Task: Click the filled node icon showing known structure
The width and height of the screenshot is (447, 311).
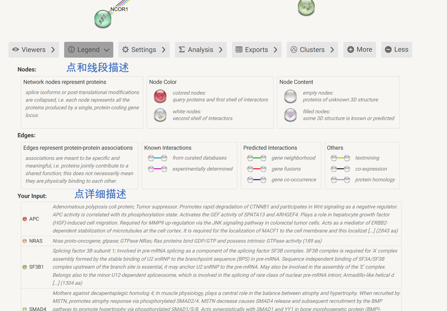Action: (x=290, y=115)
